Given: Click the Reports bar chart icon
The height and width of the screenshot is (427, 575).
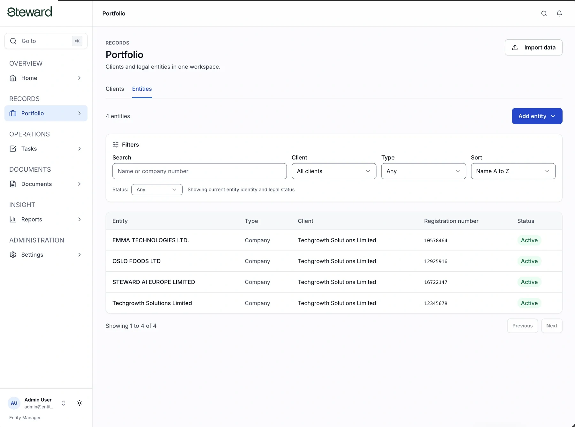Looking at the screenshot, I should 13,219.
